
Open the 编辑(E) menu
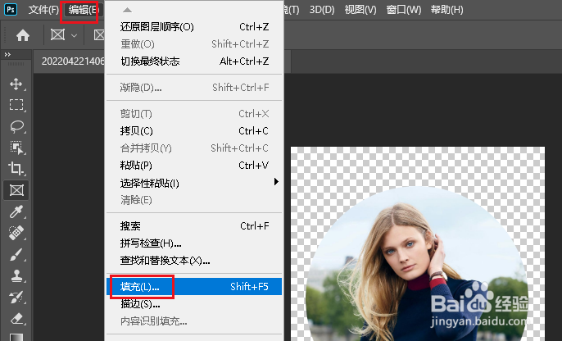click(84, 10)
